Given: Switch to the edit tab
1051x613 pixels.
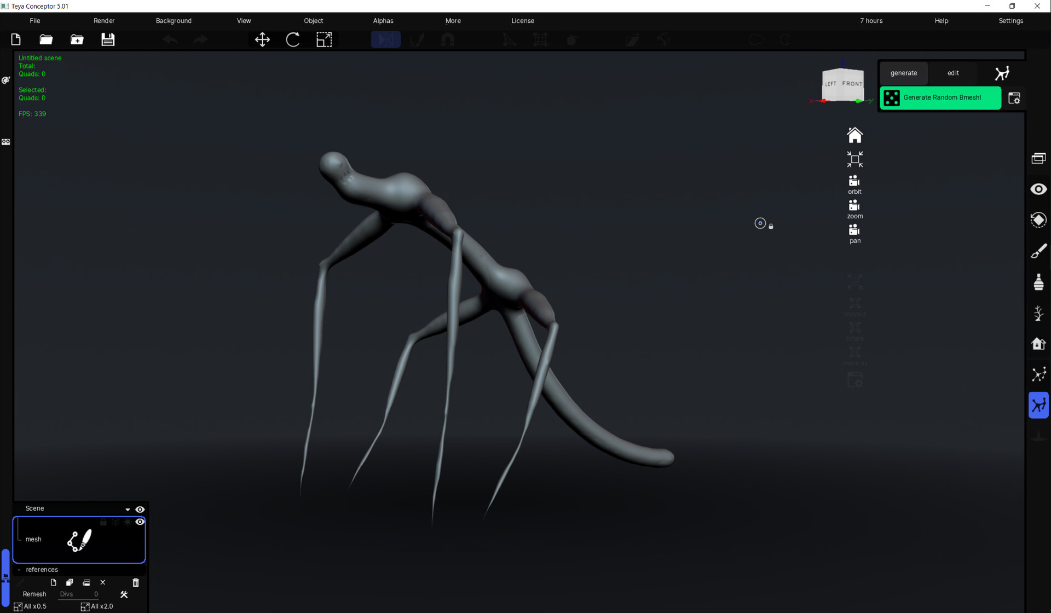Looking at the screenshot, I should tap(952, 73).
